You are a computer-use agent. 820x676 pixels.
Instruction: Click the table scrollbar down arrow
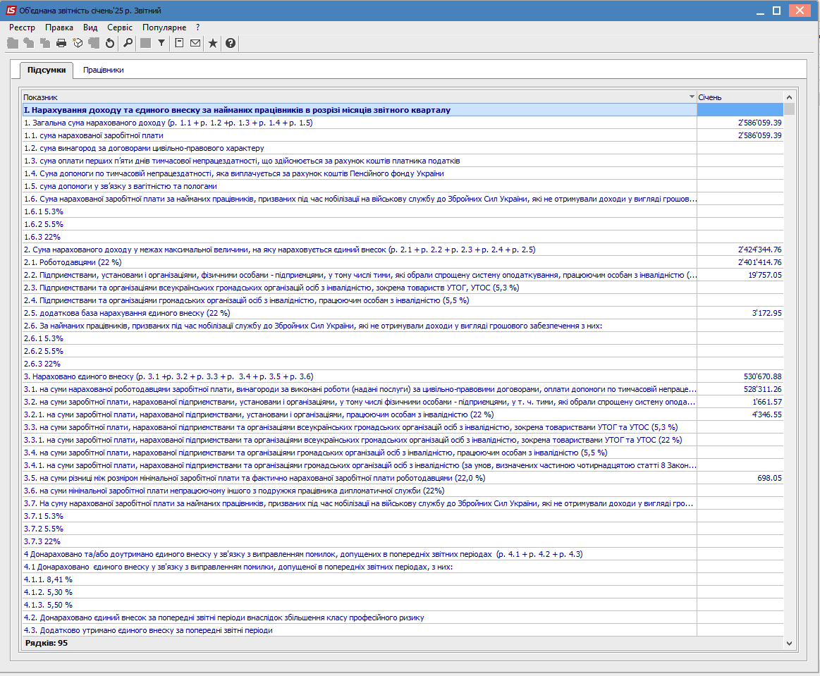pyautogui.click(x=789, y=644)
